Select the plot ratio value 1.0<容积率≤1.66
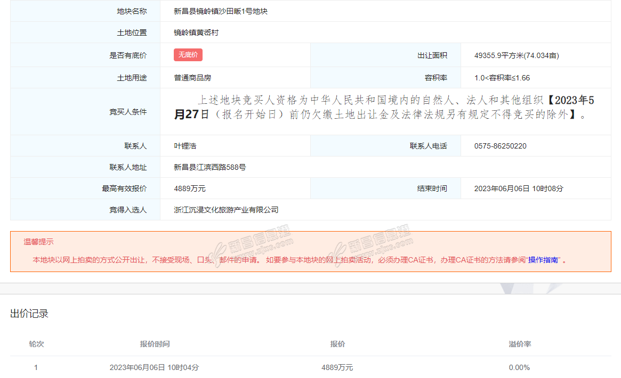This screenshot has height=378, width=621. [502, 78]
